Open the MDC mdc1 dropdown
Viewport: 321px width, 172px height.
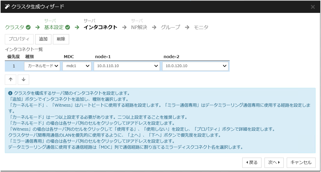click(77, 66)
